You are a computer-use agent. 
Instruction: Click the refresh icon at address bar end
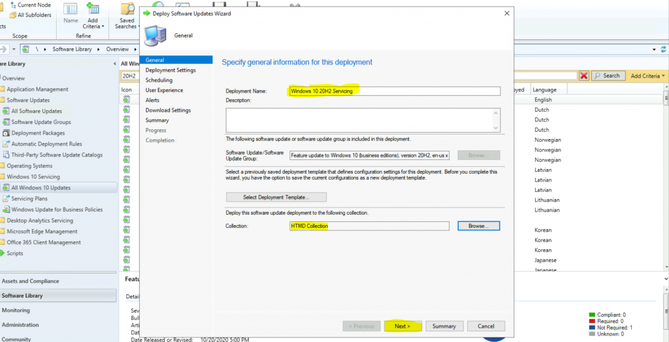pos(663,49)
